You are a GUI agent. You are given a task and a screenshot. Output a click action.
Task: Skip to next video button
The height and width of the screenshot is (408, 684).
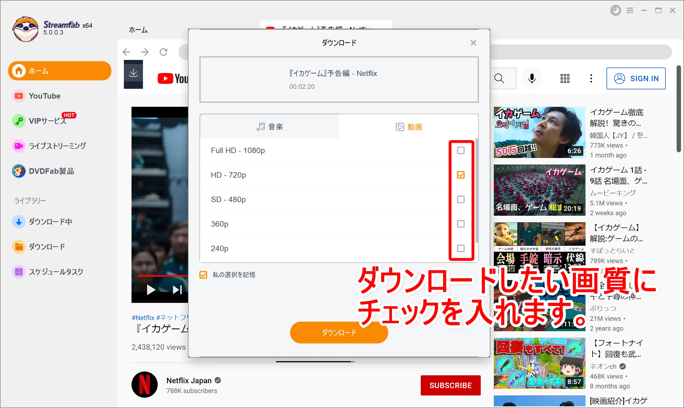pos(177,290)
